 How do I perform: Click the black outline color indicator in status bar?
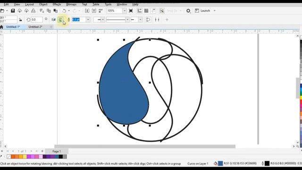[x=267, y=163]
